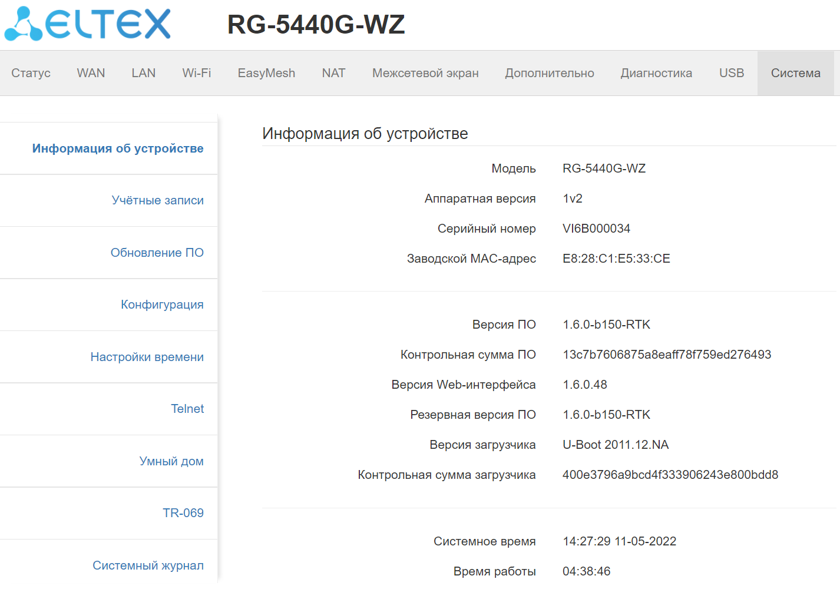Click uptime value 04:38:46
Screen dimensions: 840x589
tap(587, 571)
